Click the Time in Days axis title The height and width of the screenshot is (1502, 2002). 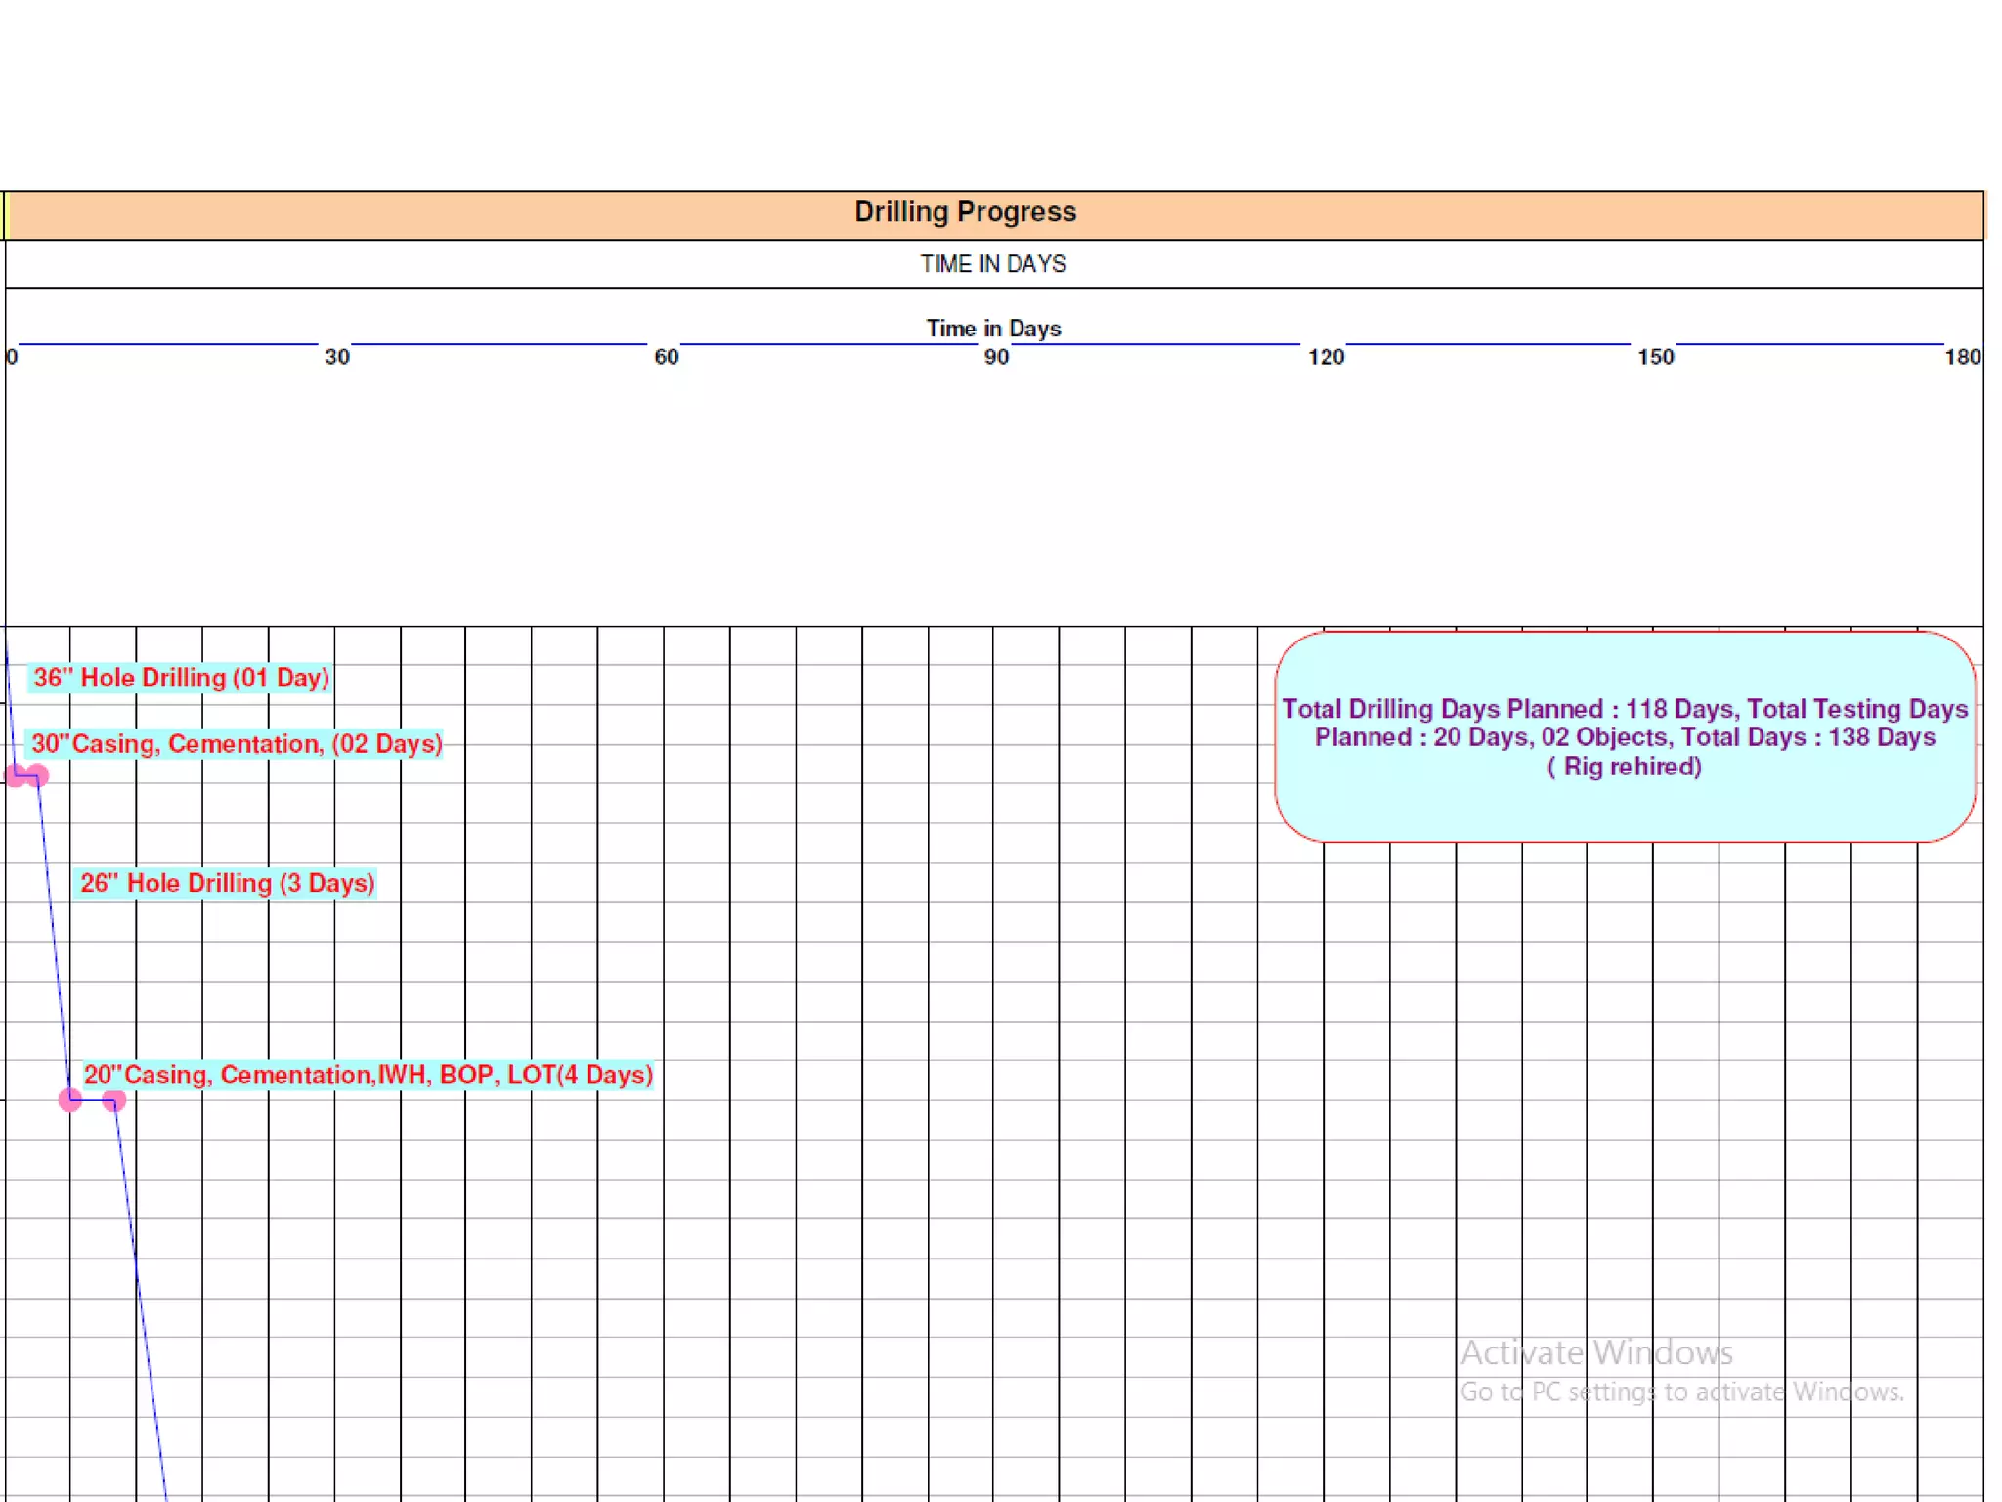(993, 329)
